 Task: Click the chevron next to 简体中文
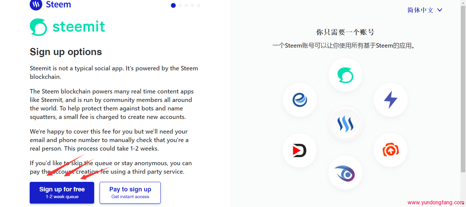click(440, 10)
